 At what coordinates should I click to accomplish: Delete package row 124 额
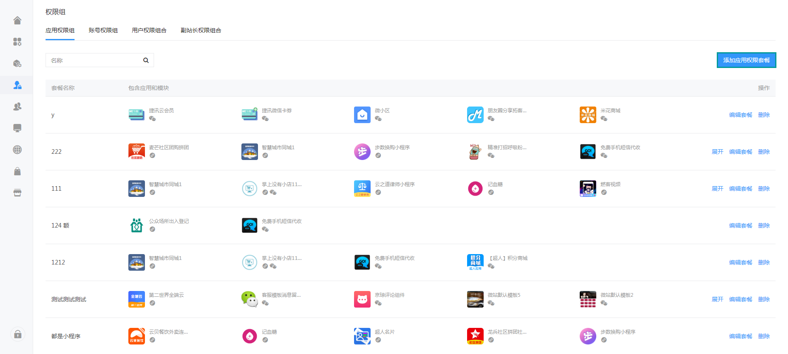tap(764, 225)
